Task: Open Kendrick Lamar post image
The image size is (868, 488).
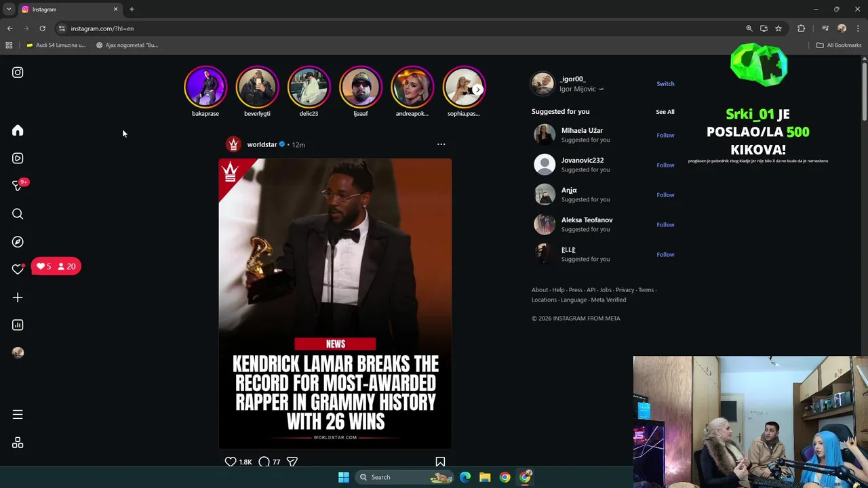Action: (335, 304)
